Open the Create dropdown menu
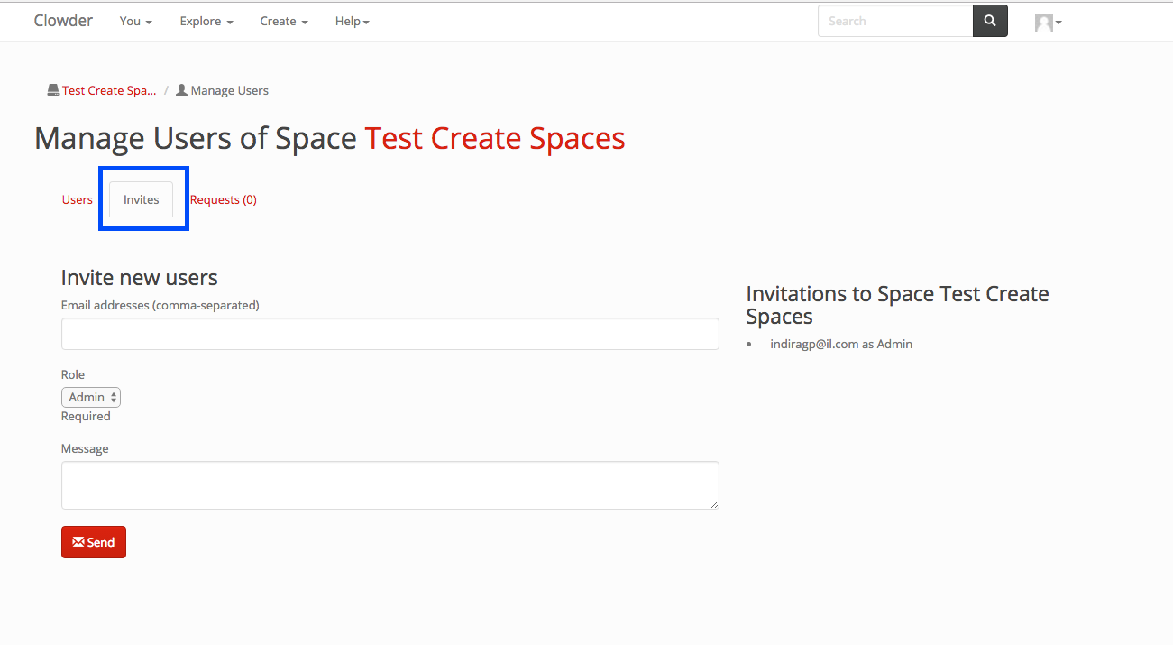 point(284,22)
